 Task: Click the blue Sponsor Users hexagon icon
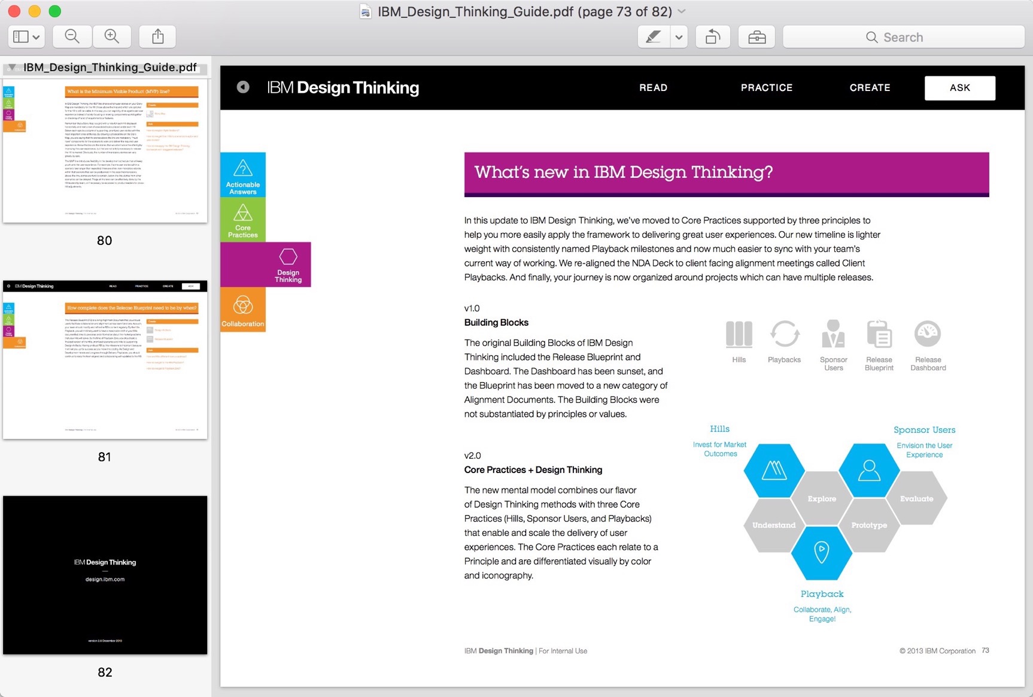point(869,471)
